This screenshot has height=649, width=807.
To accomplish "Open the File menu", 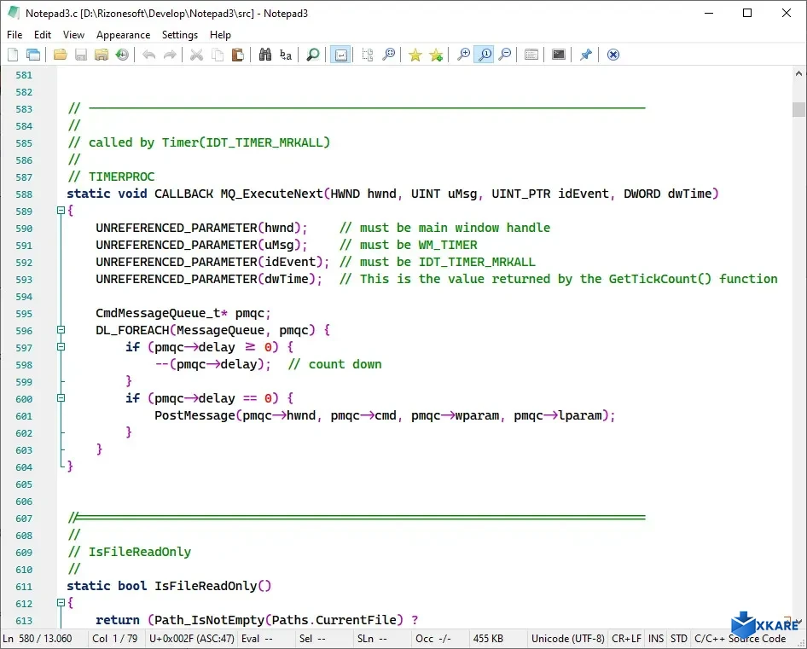I will tap(15, 35).
